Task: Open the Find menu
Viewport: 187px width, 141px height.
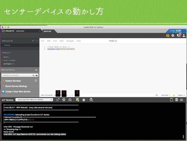Action: (55, 41)
